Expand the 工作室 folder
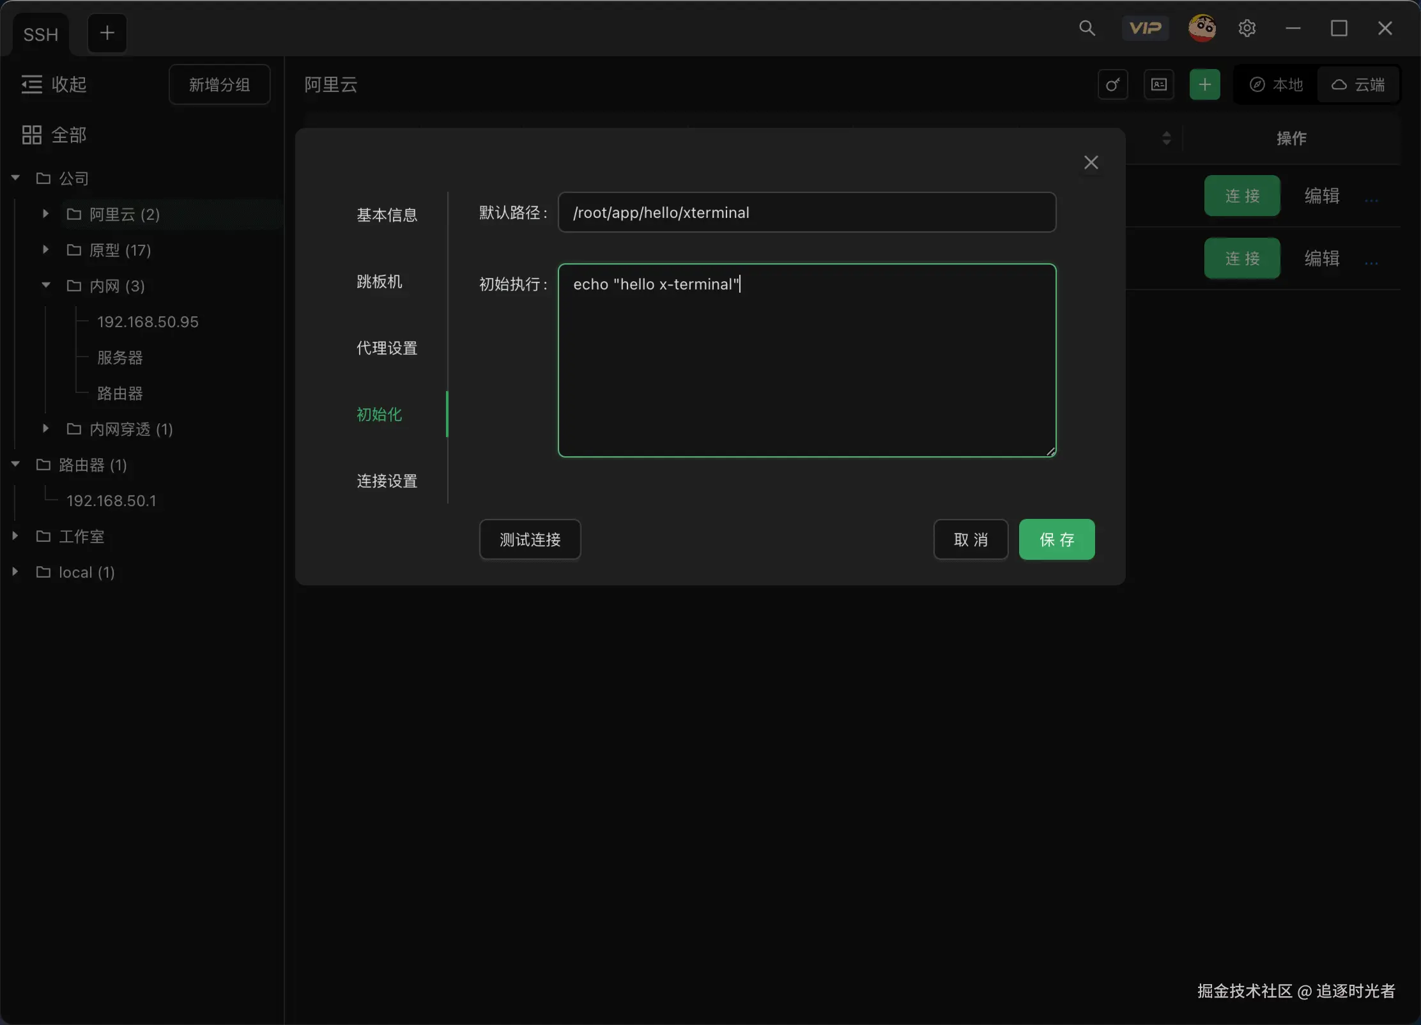1421x1025 pixels. coord(15,536)
